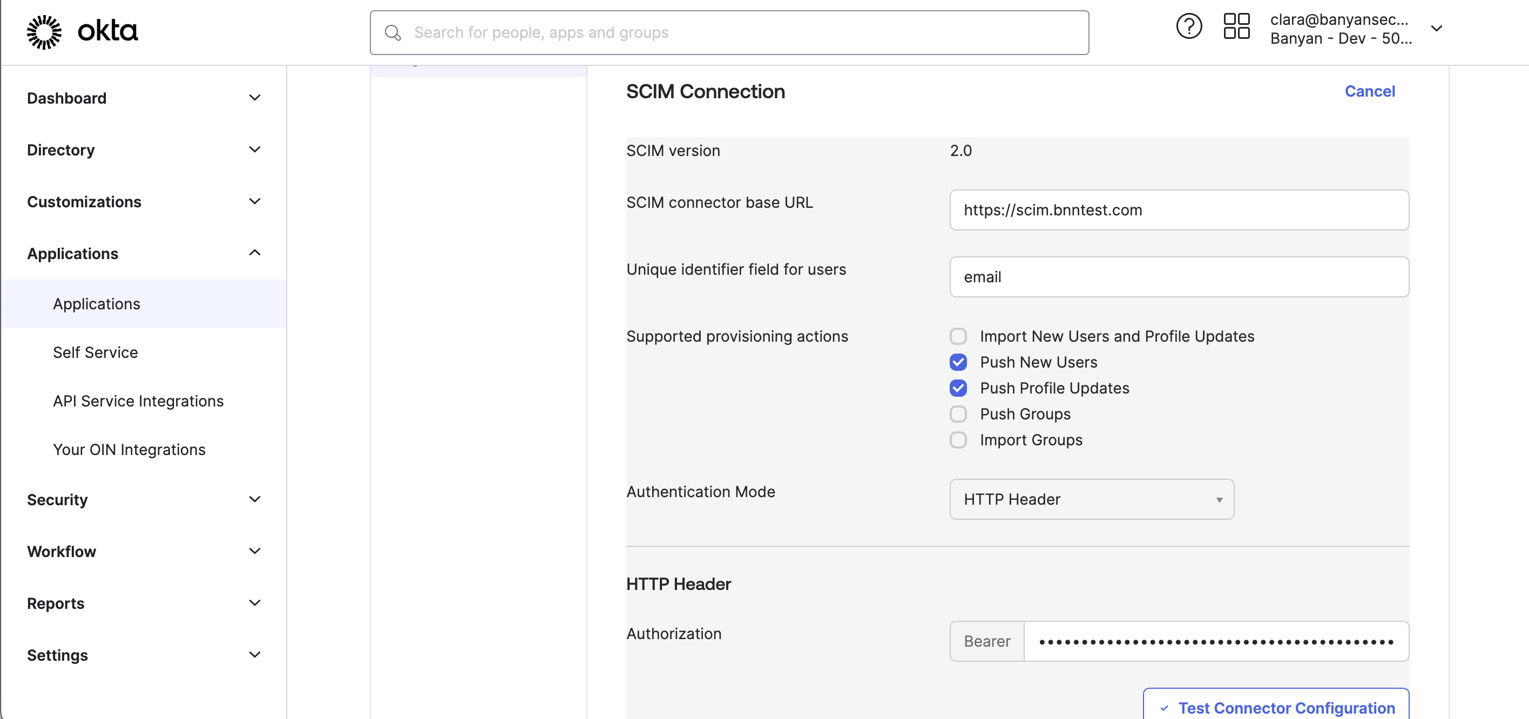Click the Cancel link

[x=1369, y=91]
